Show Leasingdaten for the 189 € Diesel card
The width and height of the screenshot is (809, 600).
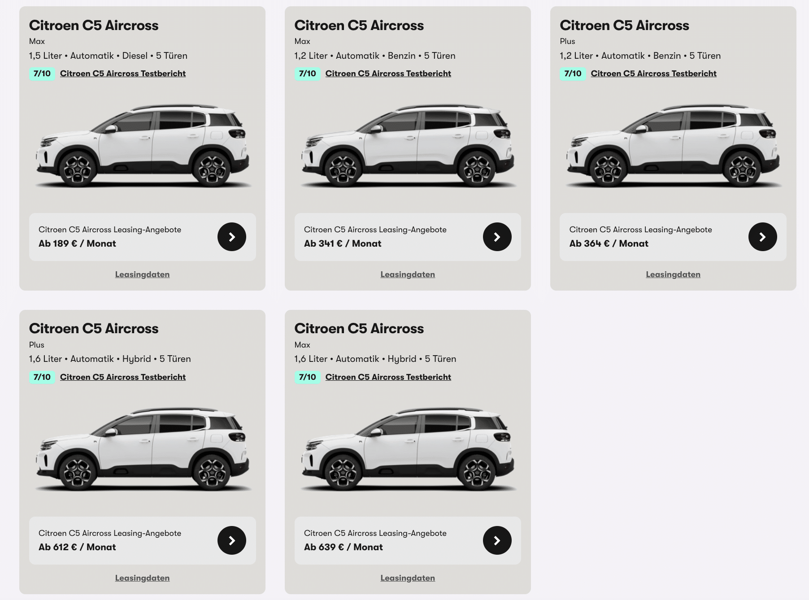[142, 274]
